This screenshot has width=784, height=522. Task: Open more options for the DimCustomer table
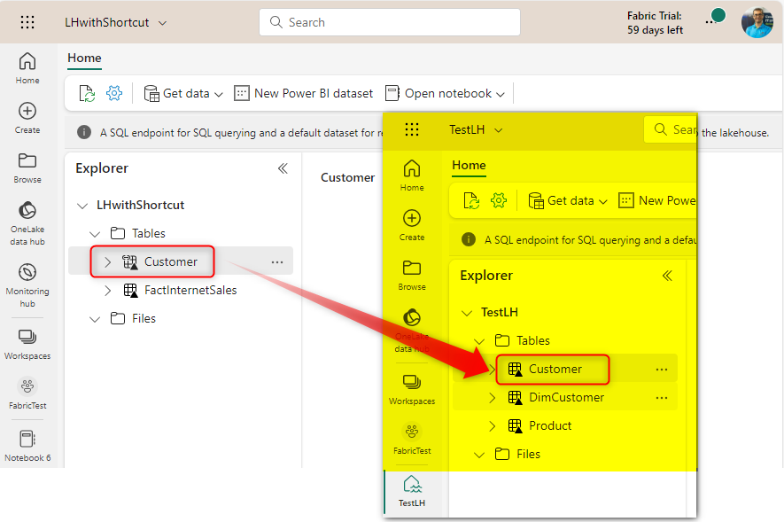tap(661, 398)
